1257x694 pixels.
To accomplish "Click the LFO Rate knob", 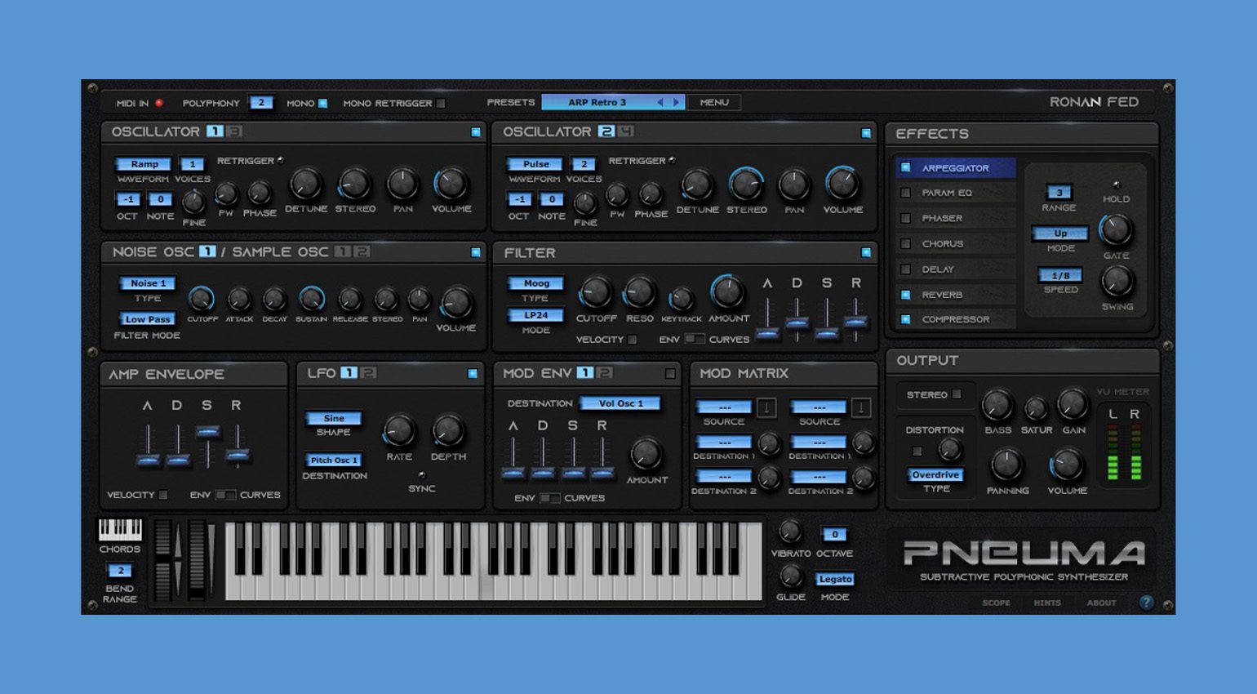I will point(398,430).
